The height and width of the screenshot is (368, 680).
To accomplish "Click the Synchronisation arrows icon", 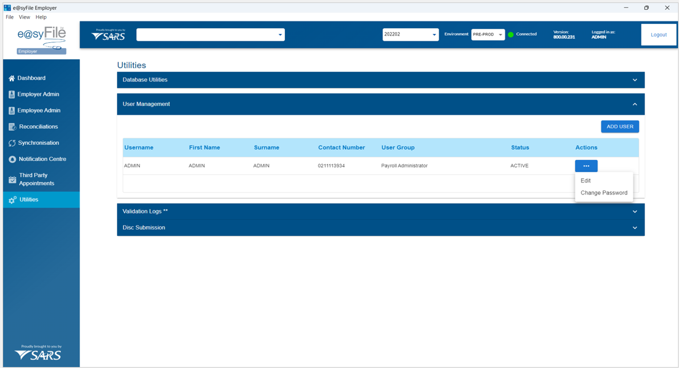I will coord(12,143).
